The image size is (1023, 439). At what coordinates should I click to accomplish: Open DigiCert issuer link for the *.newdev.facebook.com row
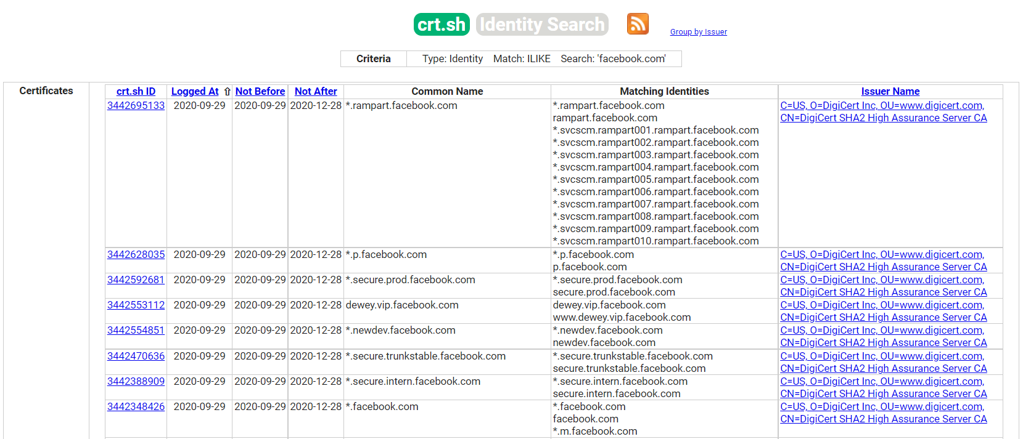click(x=884, y=336)
